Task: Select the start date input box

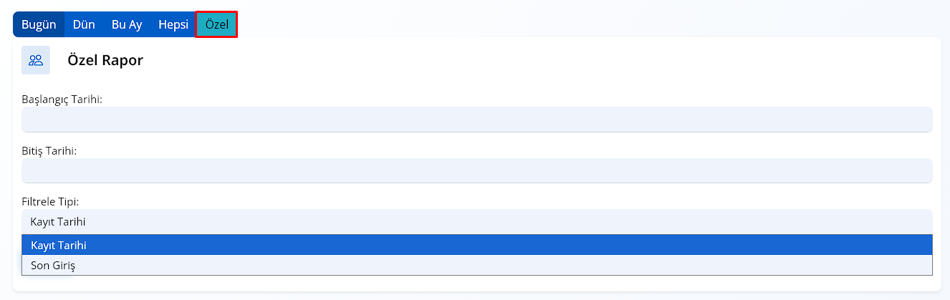Action: [476, 120]
